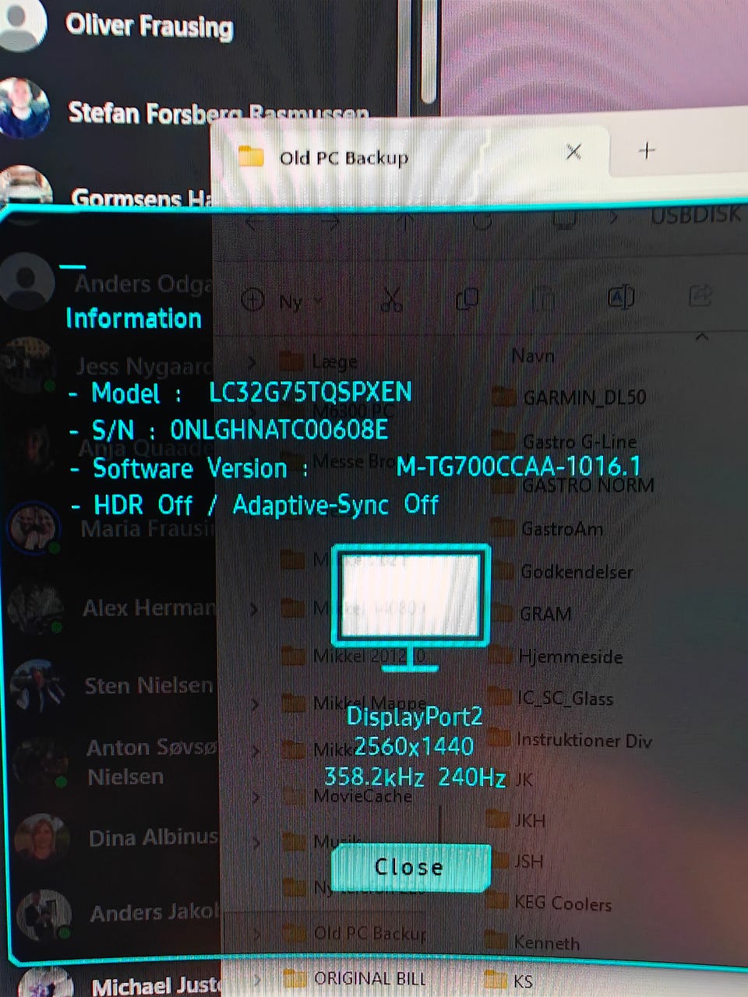Click the Cut scissors icon

click(x=391, y=299)
